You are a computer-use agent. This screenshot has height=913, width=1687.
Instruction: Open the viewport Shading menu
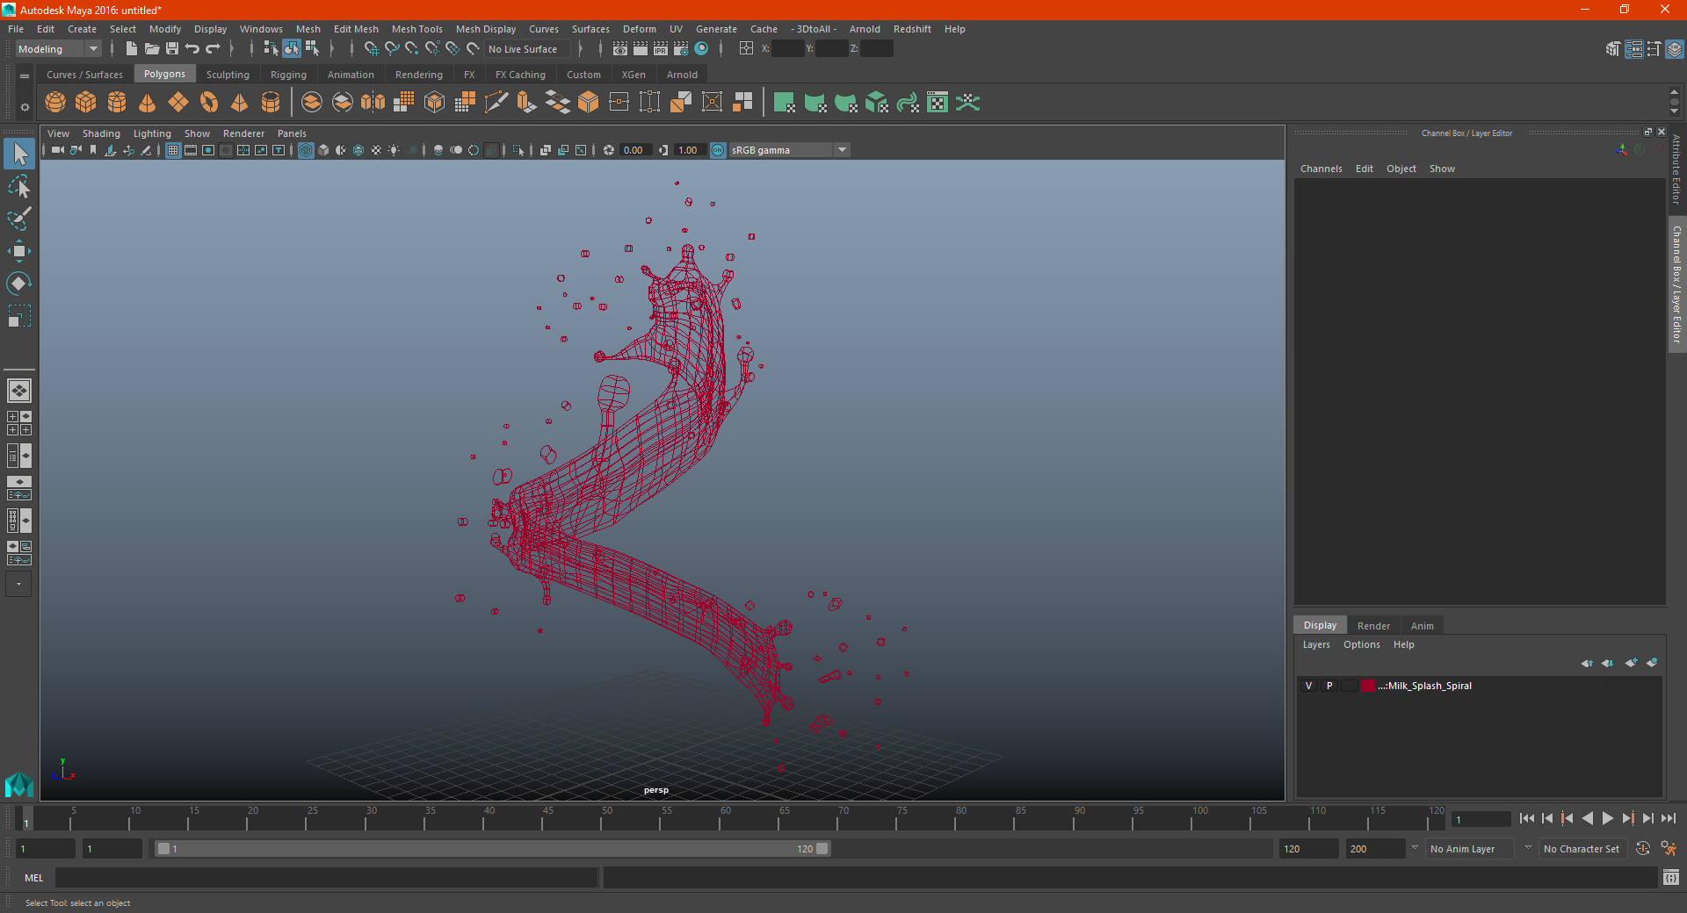click(101, 133)
